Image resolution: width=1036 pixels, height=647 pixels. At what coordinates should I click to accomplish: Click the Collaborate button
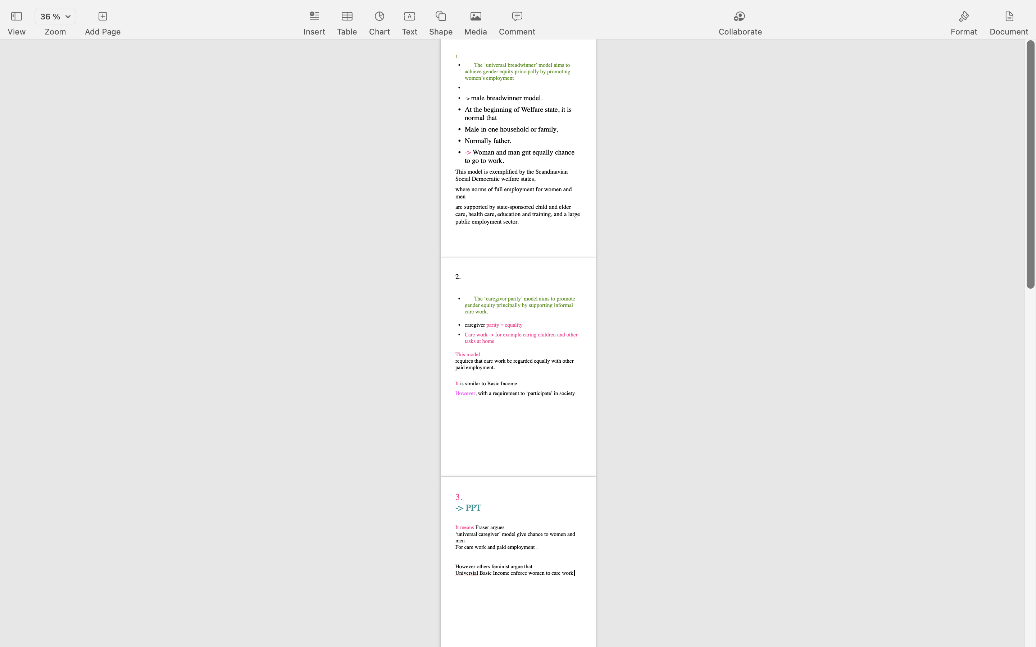pyautogui.click(x=739, y=17)
